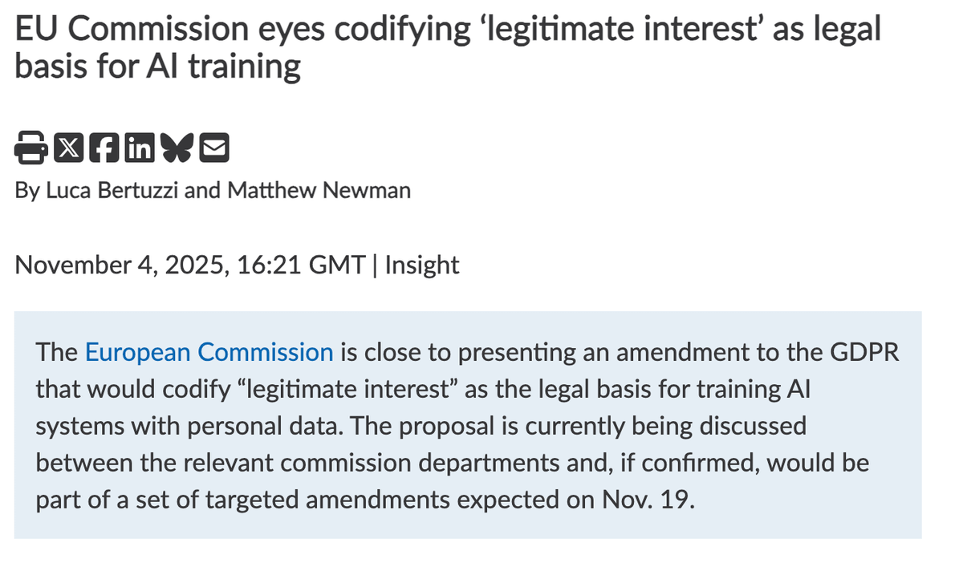Share the article on Bluesky

tap(178, 148)
